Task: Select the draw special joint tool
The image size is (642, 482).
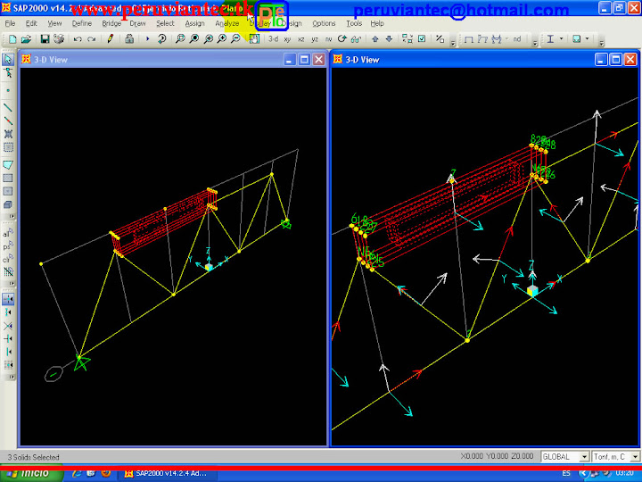Action: point(8,90)
